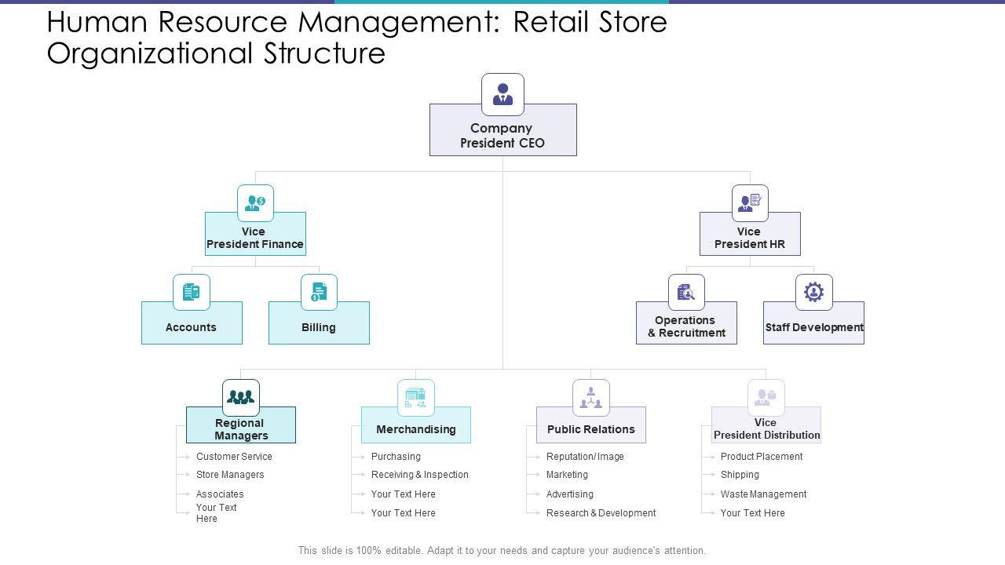Select the Customer Service list item
This screenshot has height=565, width=1005.
point(234,457)
